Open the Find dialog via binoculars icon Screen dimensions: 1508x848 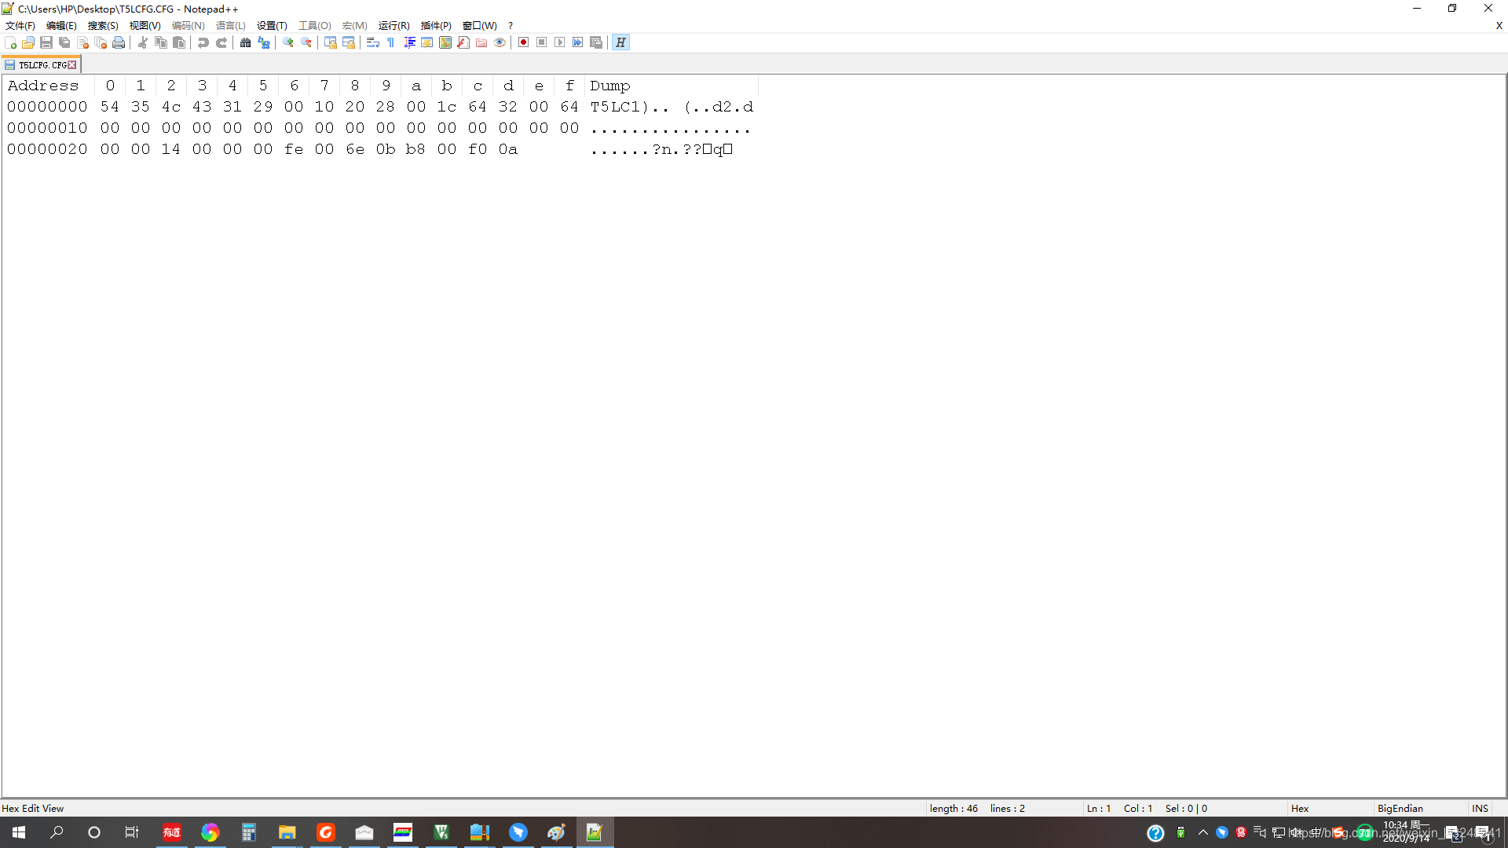[245, 42]
